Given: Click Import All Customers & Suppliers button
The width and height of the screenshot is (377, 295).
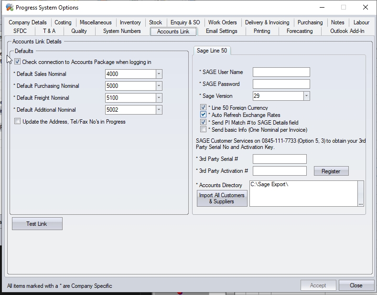Looking at the screenshot, I should [x=222, y=199].
